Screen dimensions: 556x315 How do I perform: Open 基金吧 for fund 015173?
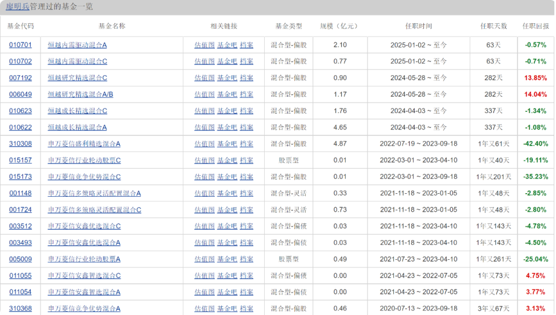coord(227,177)
